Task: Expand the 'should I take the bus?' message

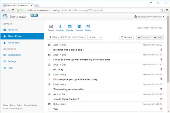Action: click(49, 99)
